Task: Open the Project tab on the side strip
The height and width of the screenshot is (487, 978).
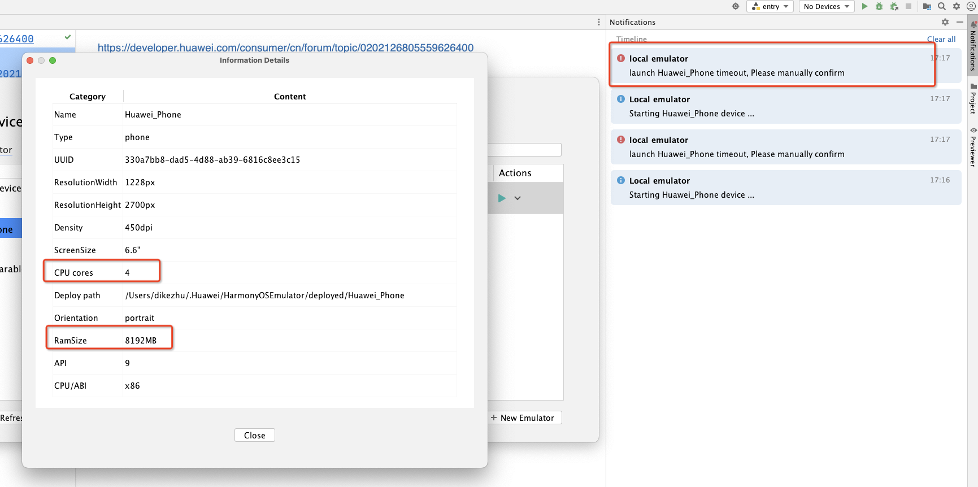Action: click(x=973, y=99)
